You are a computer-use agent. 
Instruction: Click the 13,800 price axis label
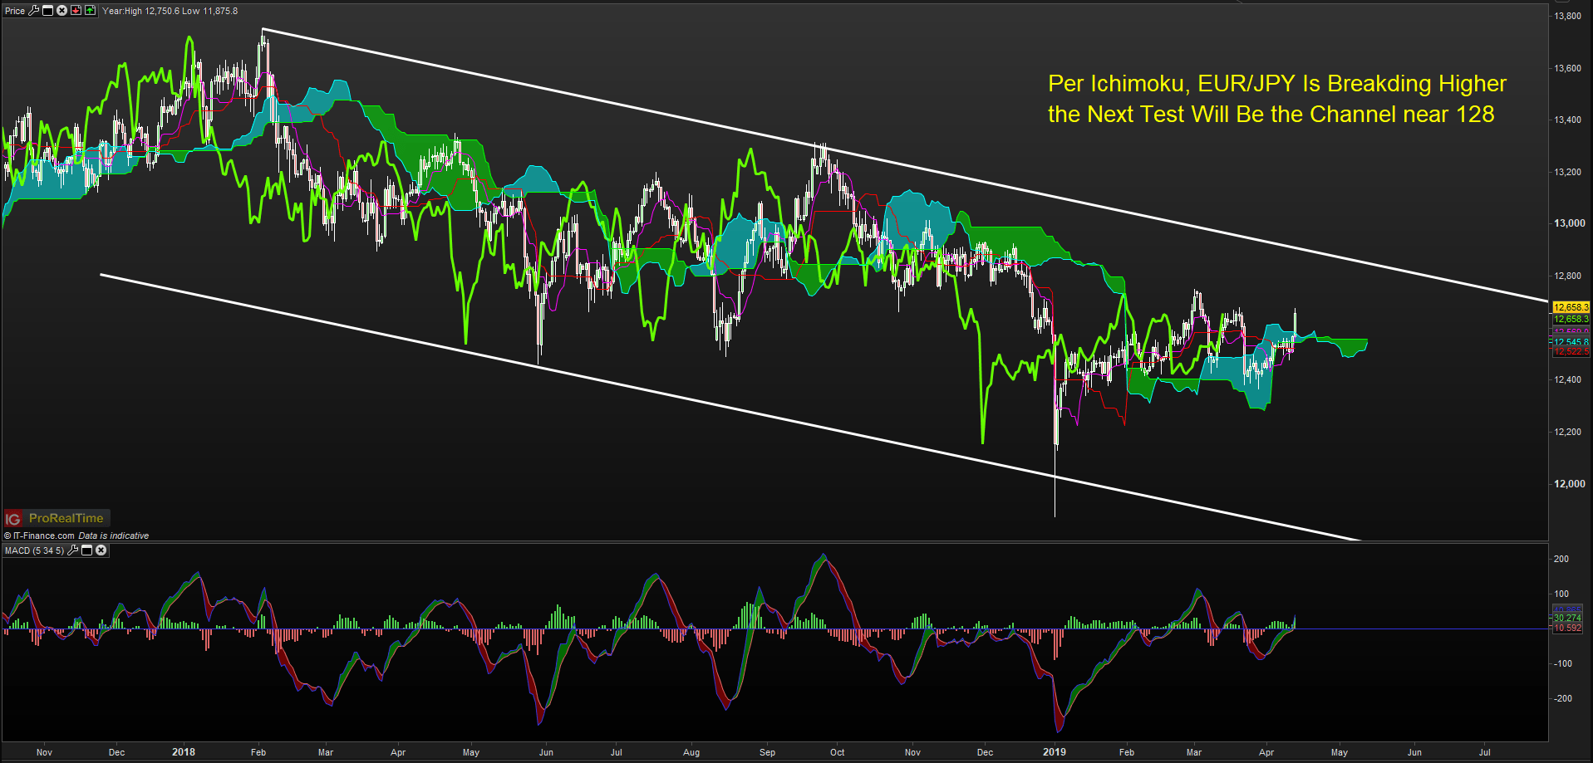pyautogui.click(x=1568, y=17)
